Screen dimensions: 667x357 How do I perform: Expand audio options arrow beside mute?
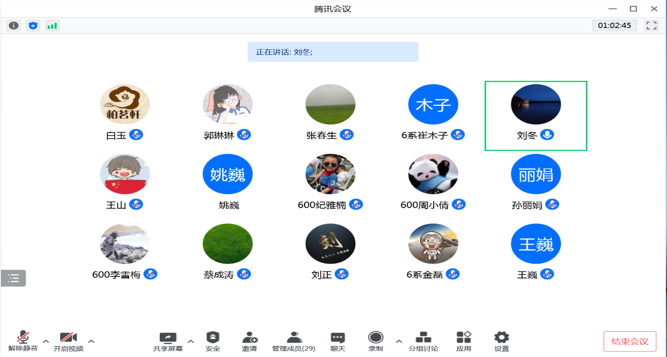[46, 341]
